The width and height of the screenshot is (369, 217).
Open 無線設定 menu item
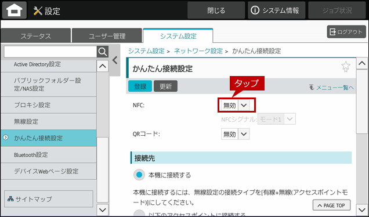(x=49, y=121)
